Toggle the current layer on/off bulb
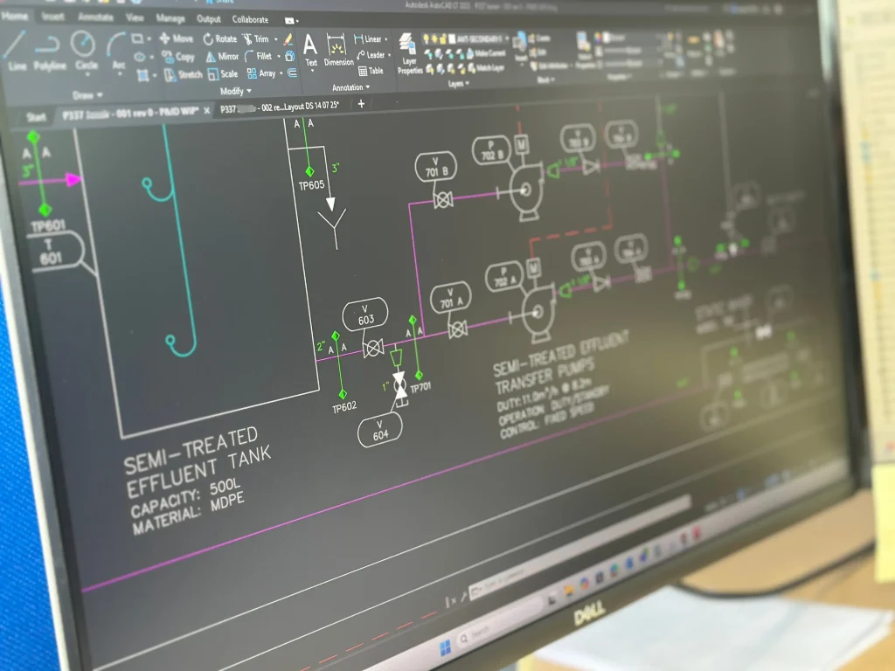This screenshot has width=895, height=671. 426,38
